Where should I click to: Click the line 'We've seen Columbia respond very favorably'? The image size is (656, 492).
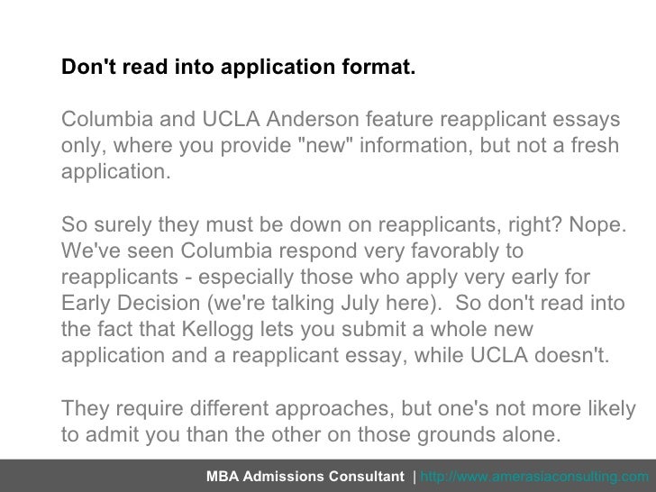click(x=292, y=251)
